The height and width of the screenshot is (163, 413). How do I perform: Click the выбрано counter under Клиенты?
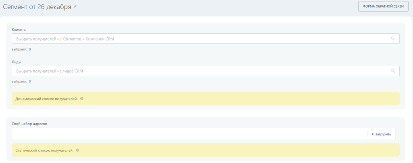pyautogui.click(x=21, y=49)
